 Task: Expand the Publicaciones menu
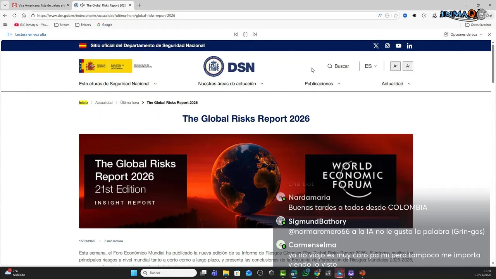coord(322,84)
